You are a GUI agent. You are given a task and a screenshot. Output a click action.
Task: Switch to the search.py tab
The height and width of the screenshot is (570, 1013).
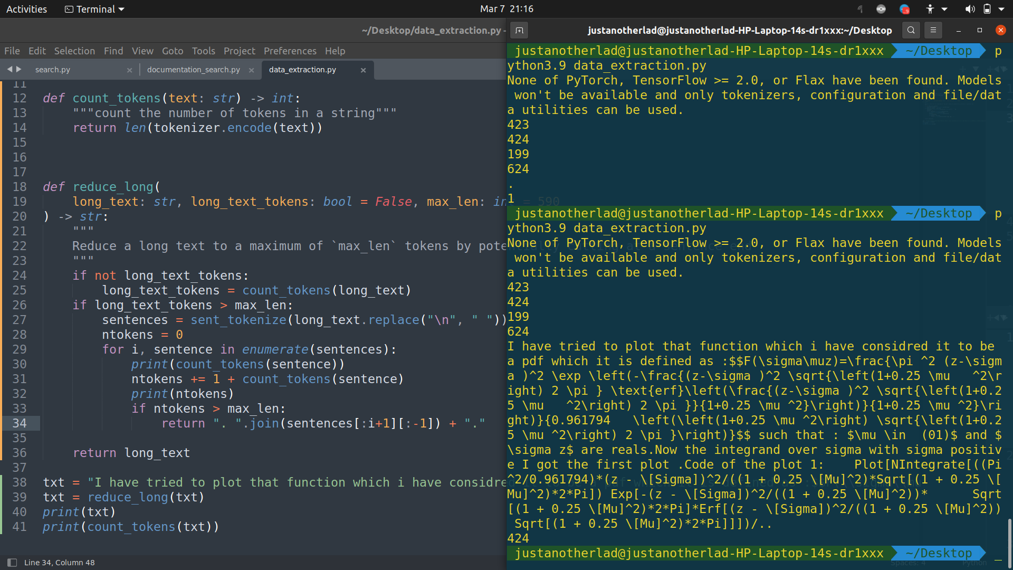point(53,69)
